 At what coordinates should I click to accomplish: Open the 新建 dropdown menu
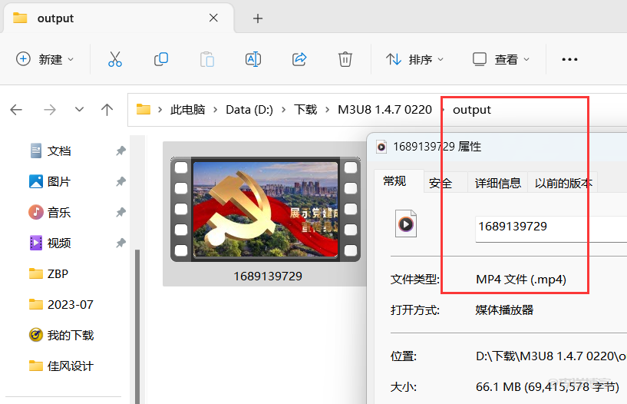pyautogui.click(x=46, y=59)
